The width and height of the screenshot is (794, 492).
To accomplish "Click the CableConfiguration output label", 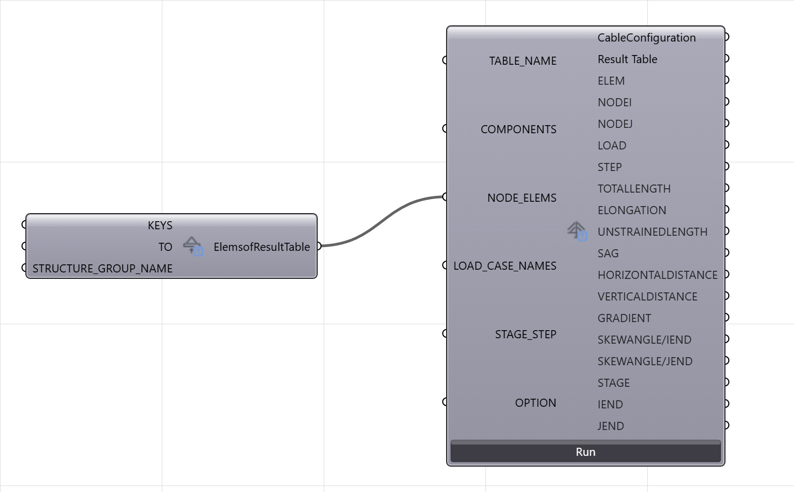I will coord(646,38).
